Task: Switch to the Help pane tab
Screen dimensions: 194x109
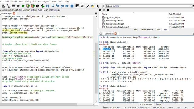Action: pyautogui.click(x=135, y=30)
